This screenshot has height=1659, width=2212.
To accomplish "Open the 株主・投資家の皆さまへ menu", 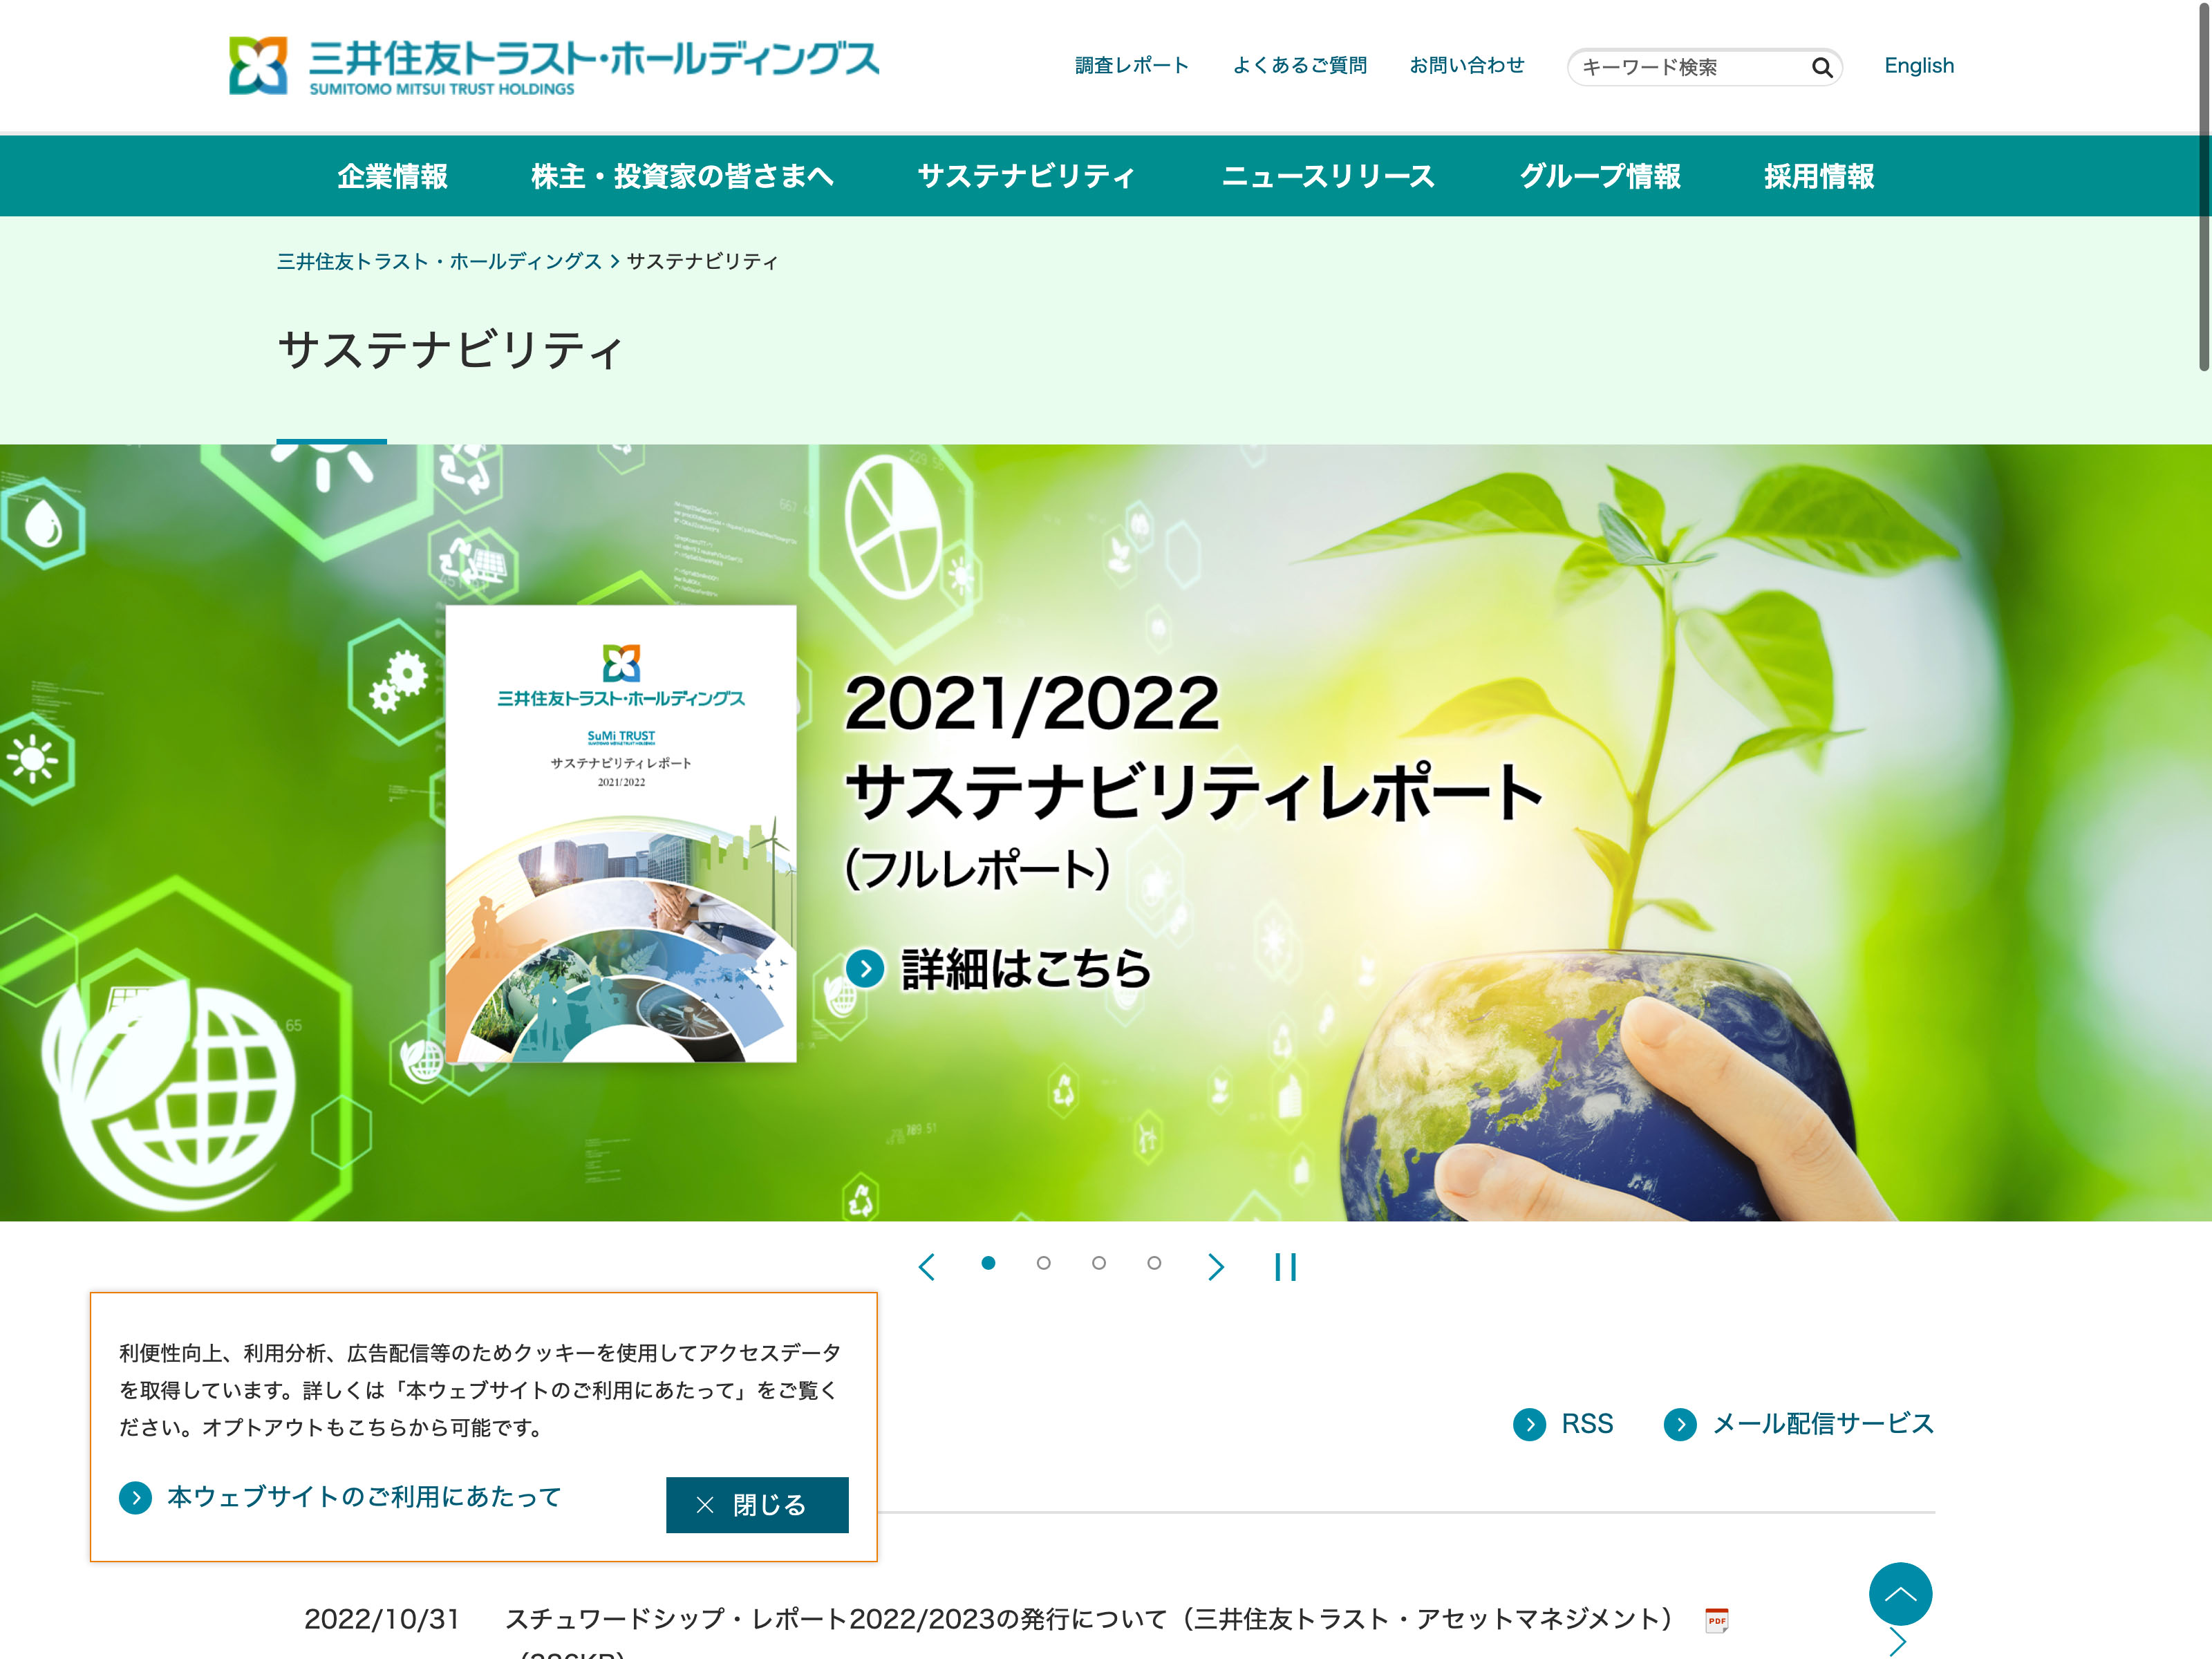I will pyautogui.click(x=682, y=176).
